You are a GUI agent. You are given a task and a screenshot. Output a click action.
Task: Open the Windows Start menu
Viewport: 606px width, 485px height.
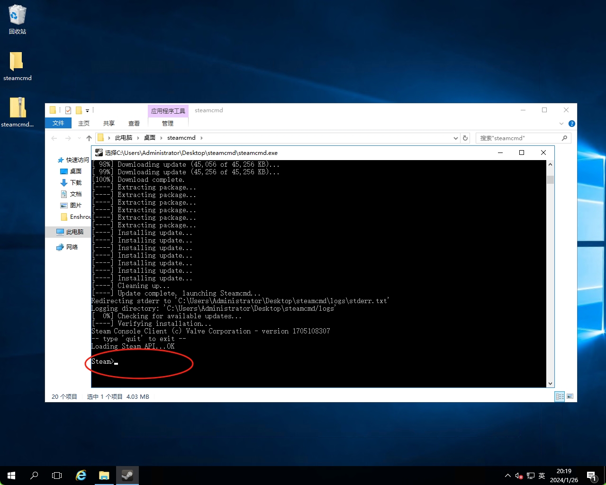(11, 476)
